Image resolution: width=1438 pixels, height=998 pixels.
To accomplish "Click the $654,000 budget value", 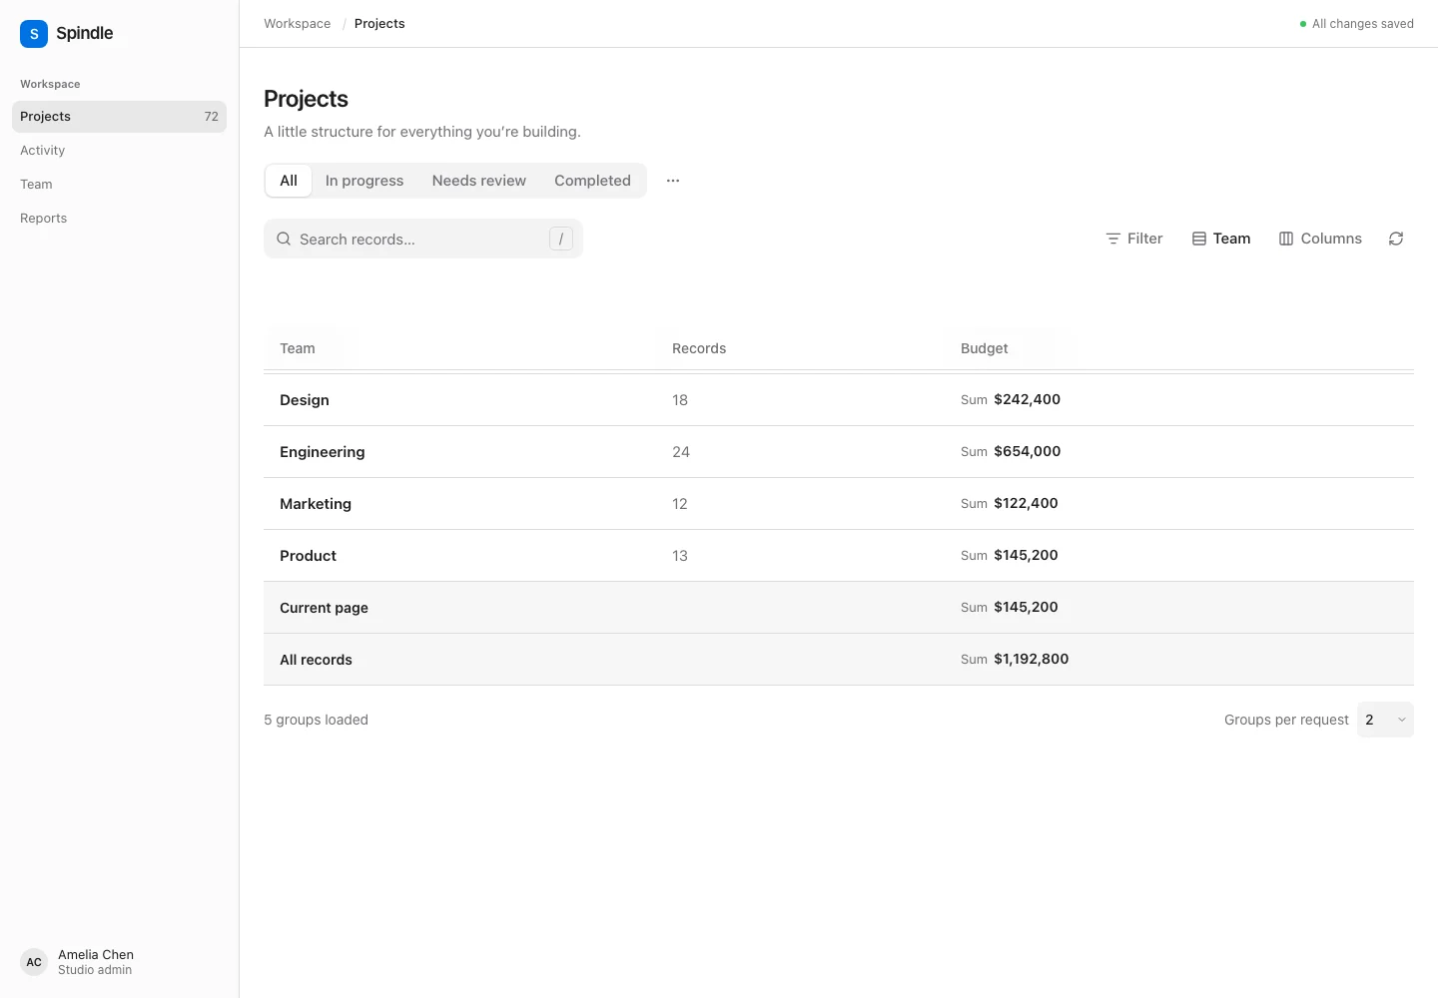I will pos(1028,451).
